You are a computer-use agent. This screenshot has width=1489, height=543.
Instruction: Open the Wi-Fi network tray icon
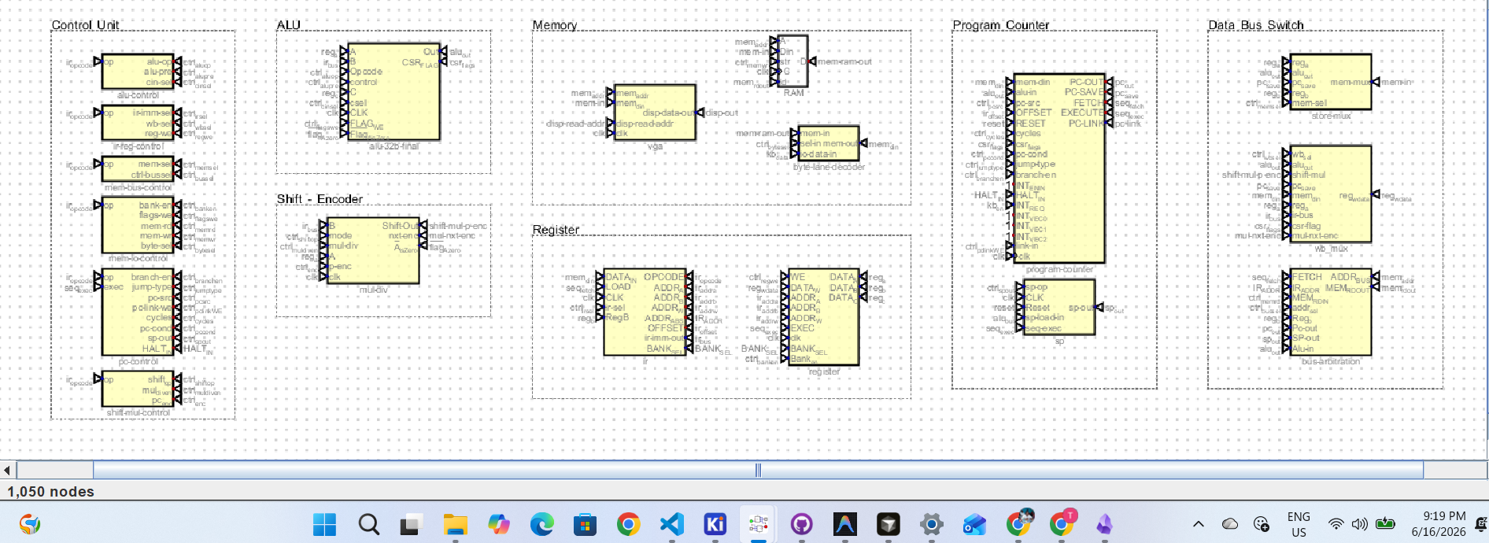(x=1336, y=524)
